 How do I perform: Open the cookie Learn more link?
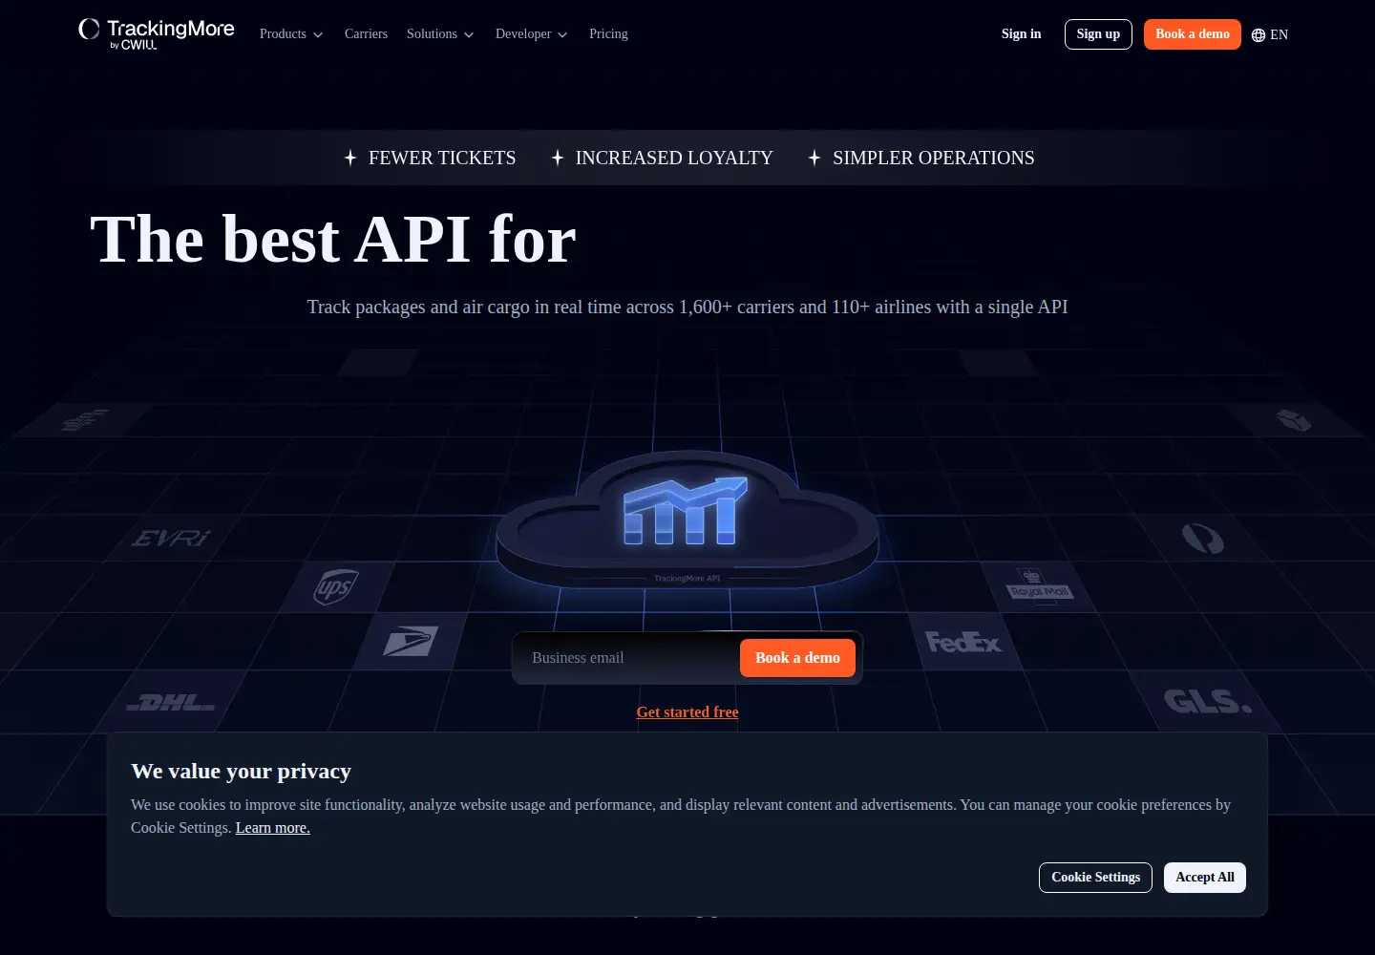pyautogui.click(x=273, y=828)
